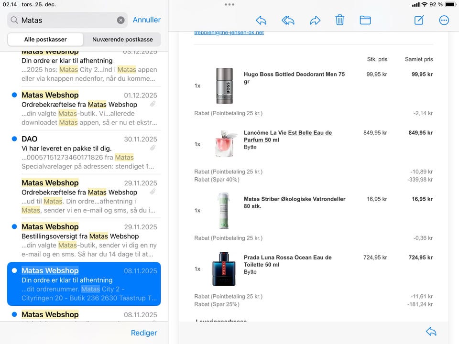
Task: Open Bestillingsoversigt fra Matas Webshop email
Action: coord(84,240)
